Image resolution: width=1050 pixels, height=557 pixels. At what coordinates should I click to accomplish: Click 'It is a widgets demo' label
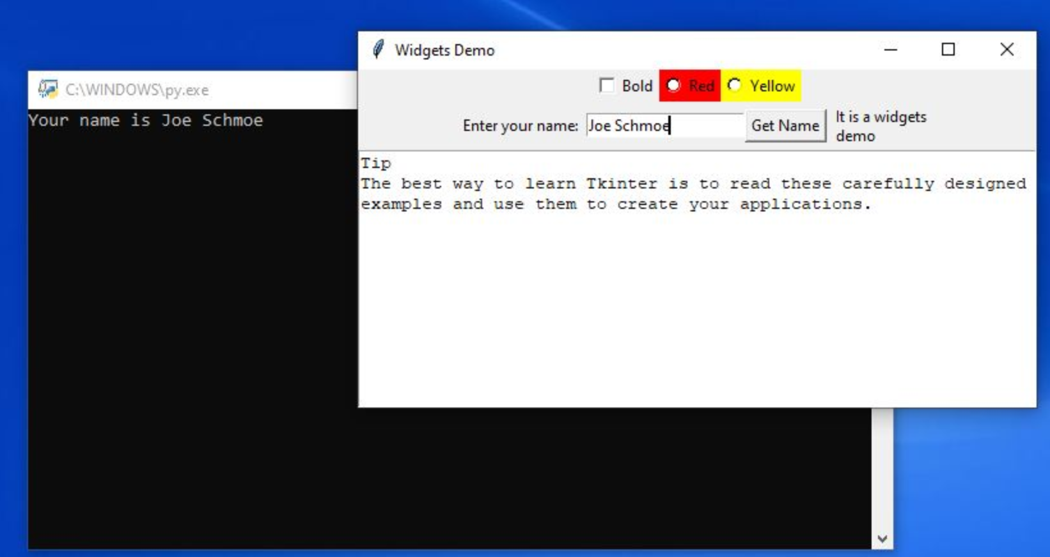881,126
